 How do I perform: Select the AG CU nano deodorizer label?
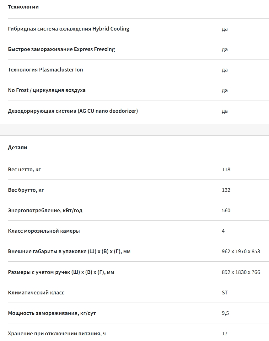click(x=73, y=111)
